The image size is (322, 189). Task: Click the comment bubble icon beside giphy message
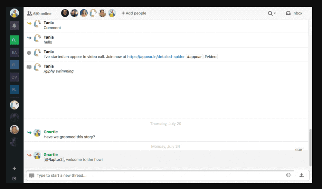pyautogui.click(x=29, y=67)
